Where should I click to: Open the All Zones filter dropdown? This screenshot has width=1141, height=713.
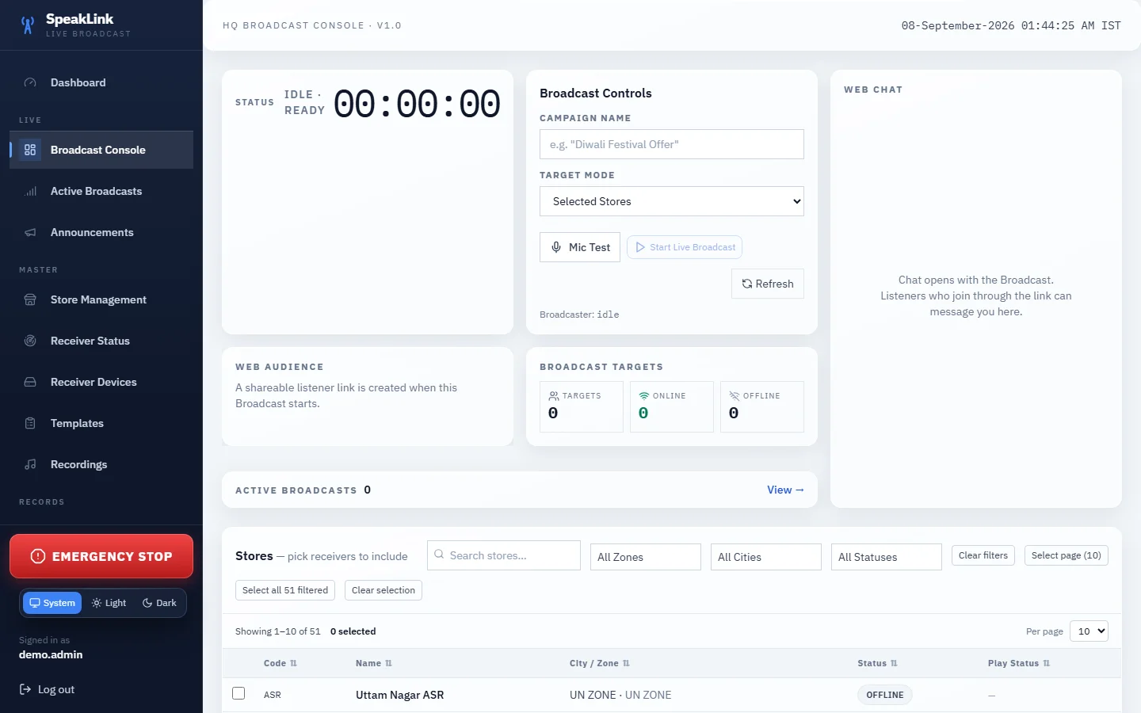tap(646, 557)
